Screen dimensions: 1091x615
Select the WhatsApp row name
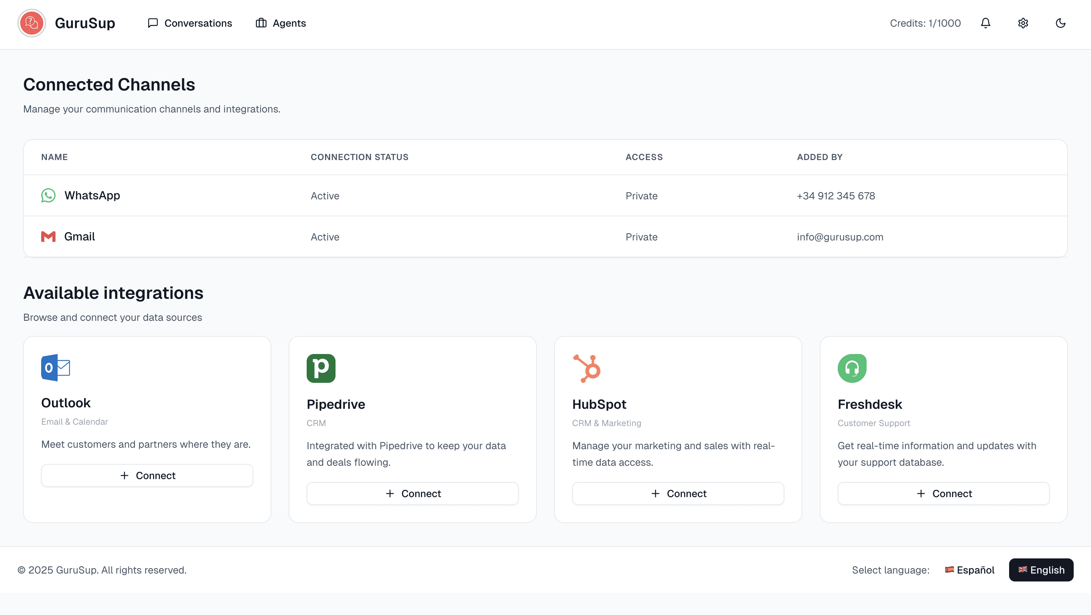pos(92,195)
